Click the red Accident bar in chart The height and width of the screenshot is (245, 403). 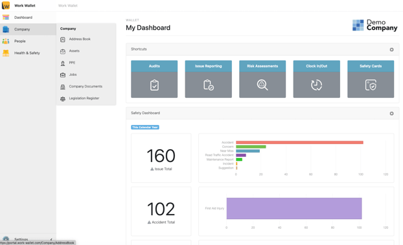click(299, 143)
